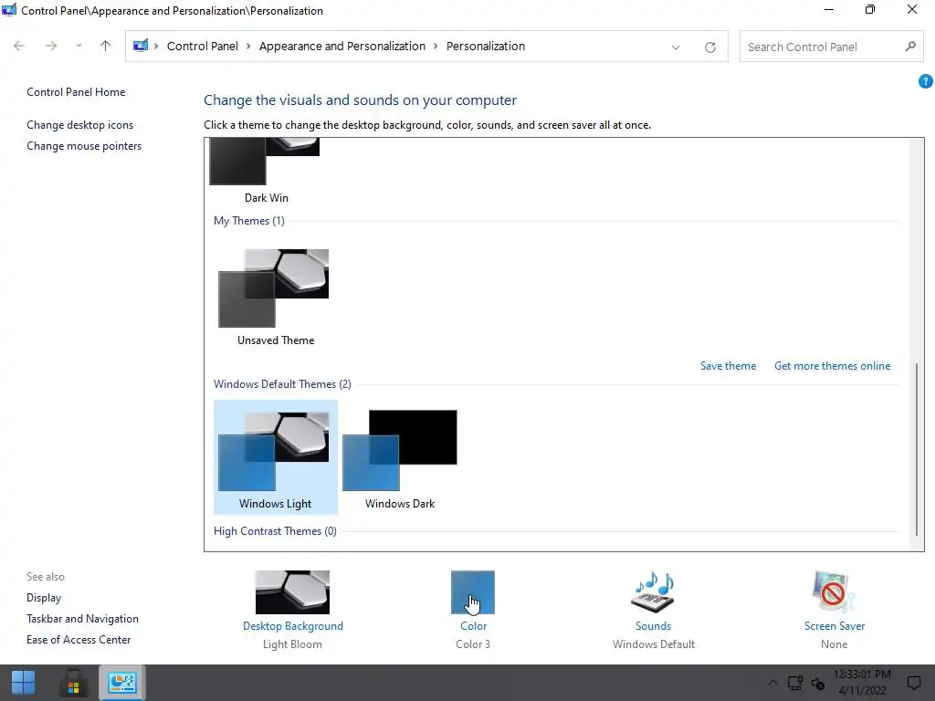Click the search magnifier icon
Viewport: 935px width, 701px height.
[x=910, y=47]
